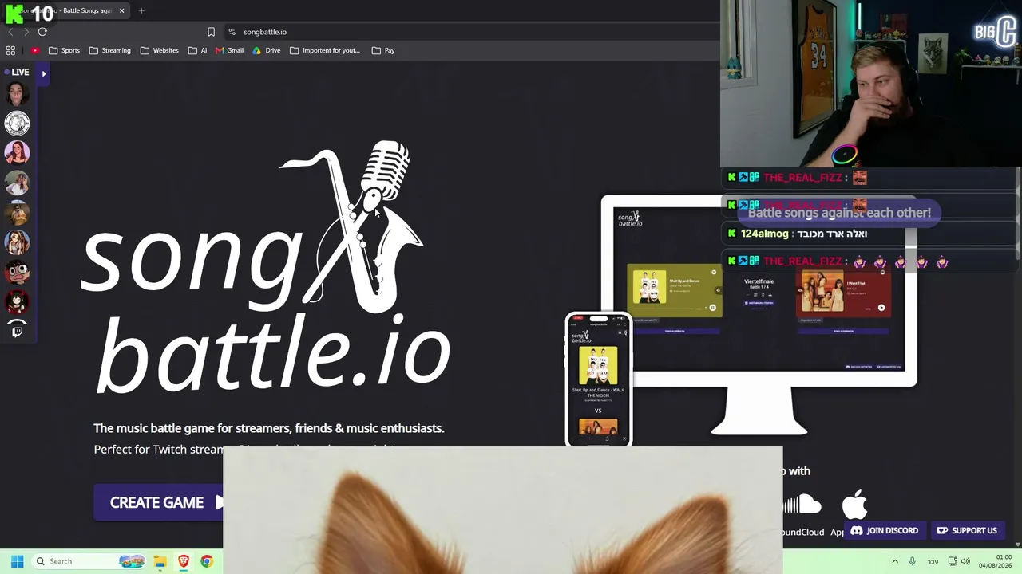The height and width of the screenshot is (574, 1022).
Task: Go back to the previous page
Action: coord(10,32)
